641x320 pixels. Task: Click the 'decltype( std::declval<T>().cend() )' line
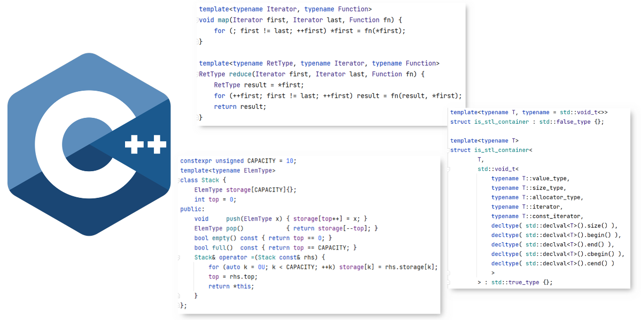pyautogui.click(x=553, y=263)
